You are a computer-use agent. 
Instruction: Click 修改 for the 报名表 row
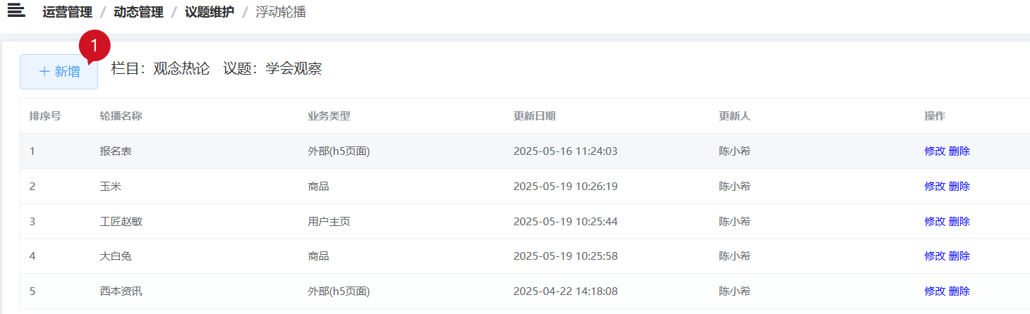coord(935,151)
